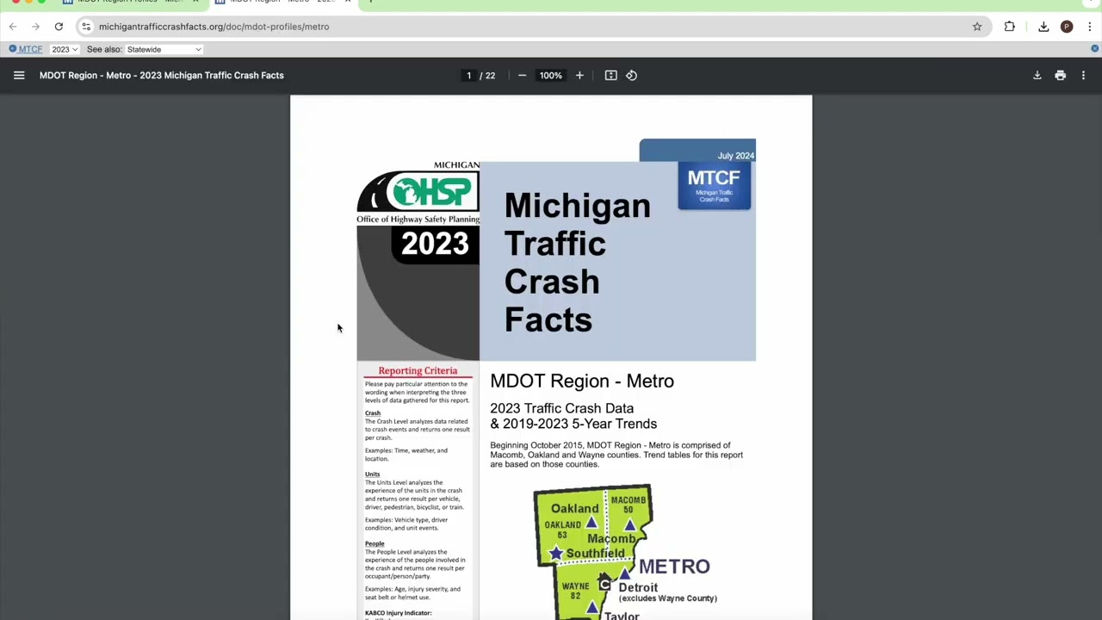
Task: Click the 'People' section heading
Action: [375, 544]
